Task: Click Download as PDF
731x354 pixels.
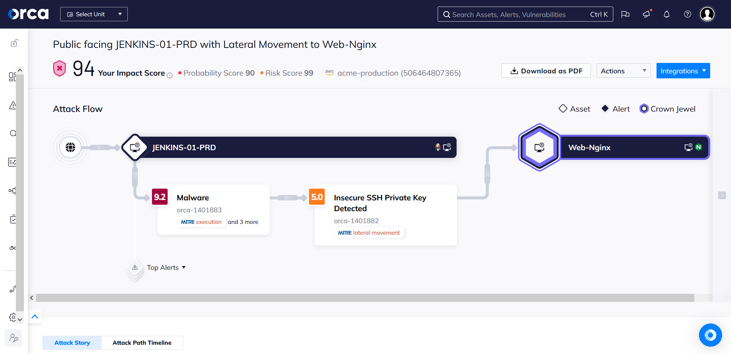Action: [x=546, y=71]
